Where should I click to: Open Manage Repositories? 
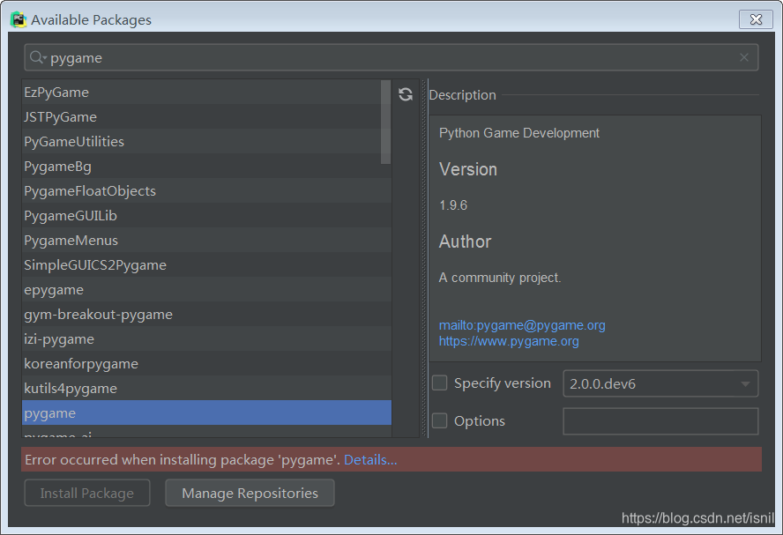[x=250, y=493]
